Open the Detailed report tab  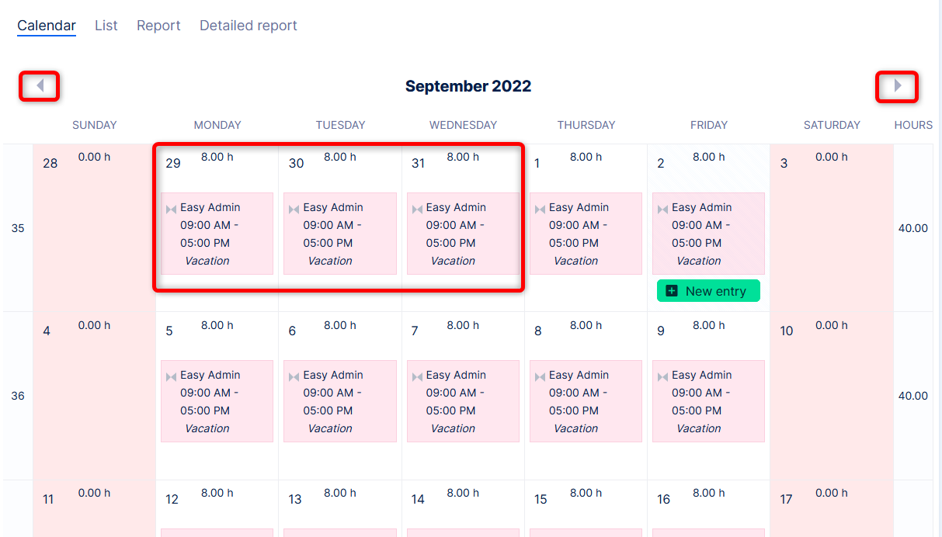tap(249, 26)
